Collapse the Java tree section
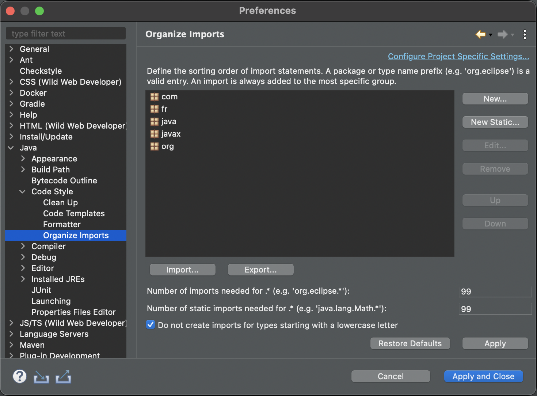Image resolution: width=537 pixels, height=396 pixels. [x=11, y=148]
